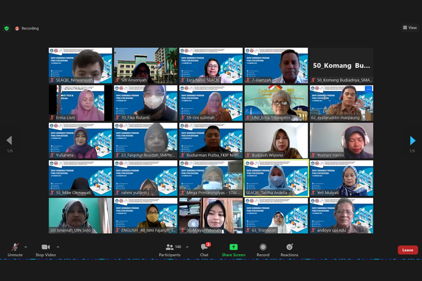Leave the meeting
This screenshot has height=281, width=422.
(x=407, y=250)
